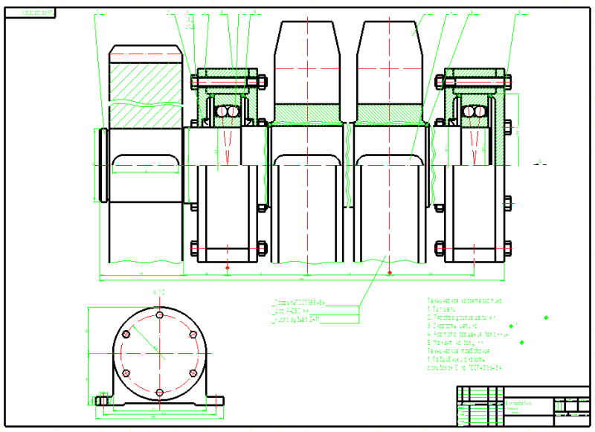Click the 'Вал приводной' title block name
Image resolution: width=595 pixels, height=432 pixels.
coord(518,403)
